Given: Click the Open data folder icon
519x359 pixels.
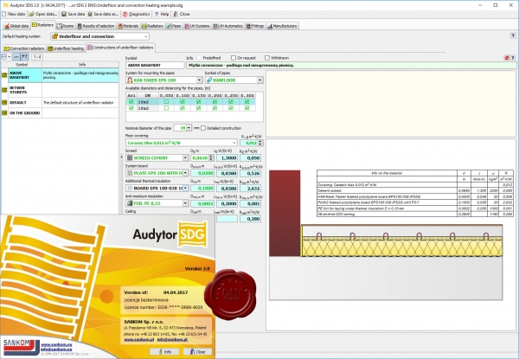Looking at the screenshot, I should 31,14.
